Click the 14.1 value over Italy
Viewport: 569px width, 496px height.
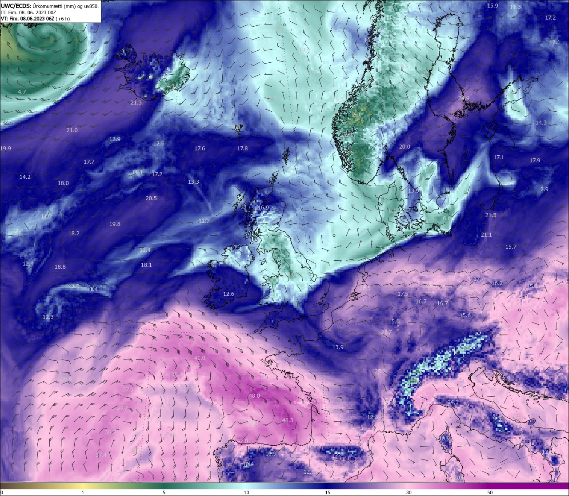click(453, 402)
